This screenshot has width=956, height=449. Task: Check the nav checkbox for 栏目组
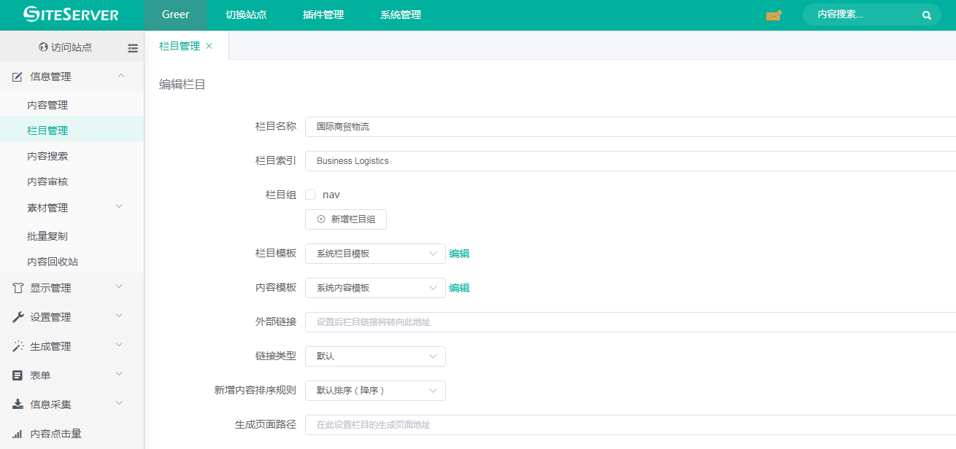tap(310, 195)
